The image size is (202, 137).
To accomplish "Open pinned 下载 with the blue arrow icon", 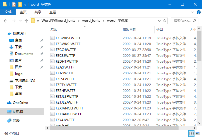I will 15,47.
